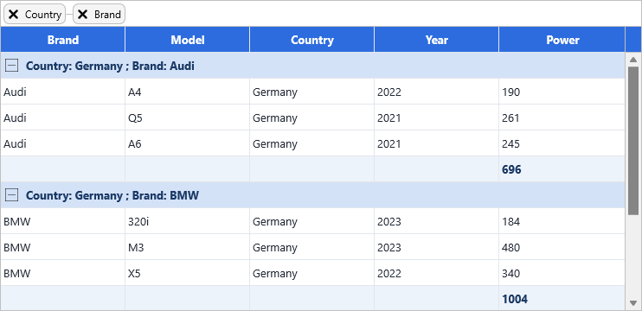Remove the Country grouping with its X icon

coord(14,15)
